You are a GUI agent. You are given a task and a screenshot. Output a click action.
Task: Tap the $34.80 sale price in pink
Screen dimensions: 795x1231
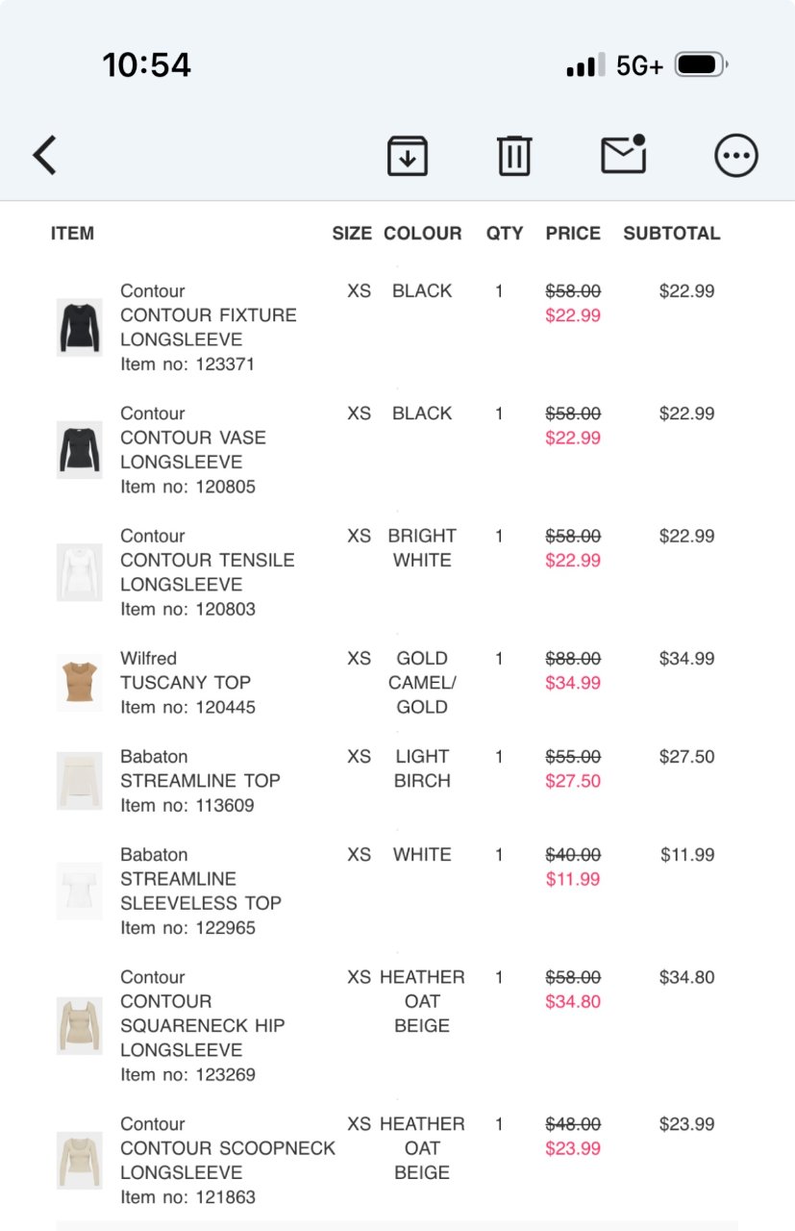[x=573, y=1002]
